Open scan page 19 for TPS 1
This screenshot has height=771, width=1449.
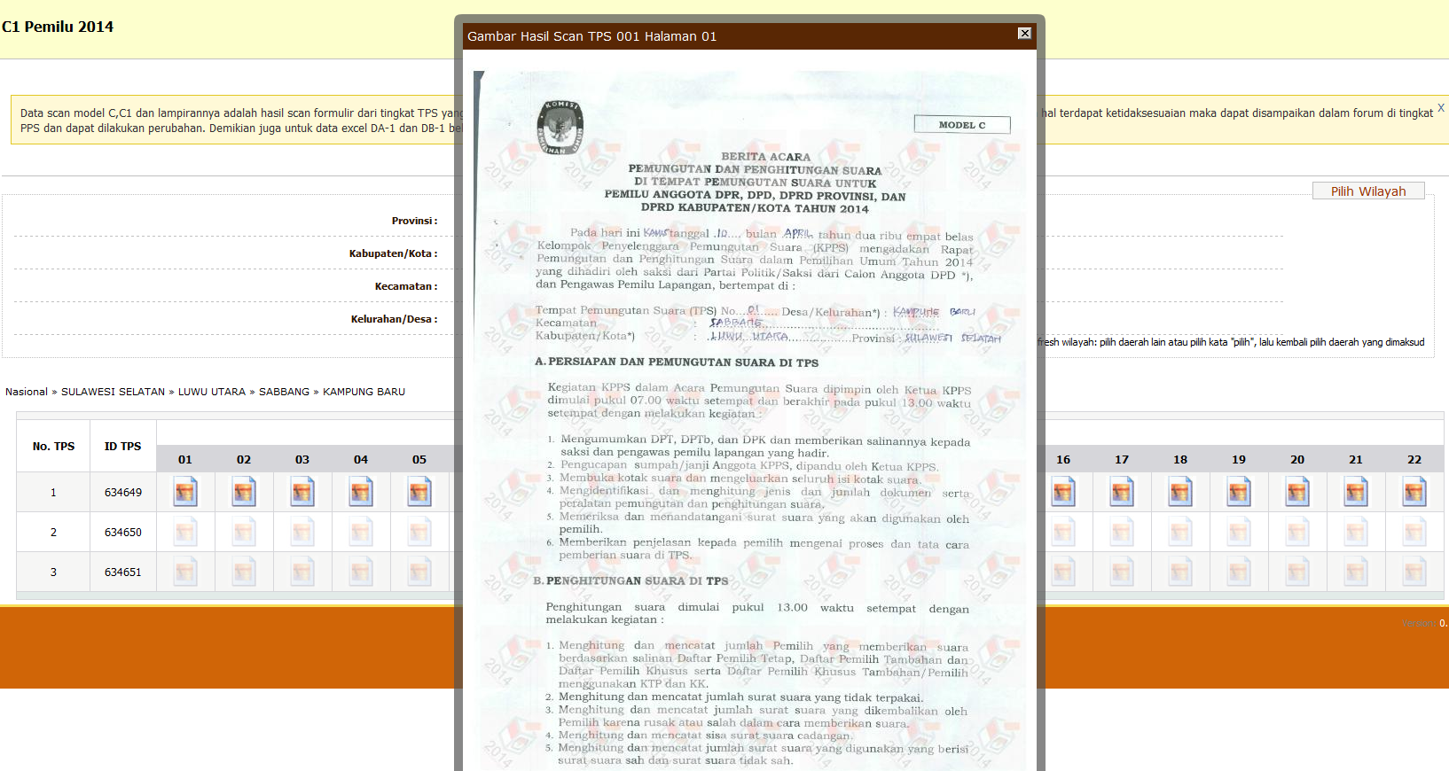1239,492
